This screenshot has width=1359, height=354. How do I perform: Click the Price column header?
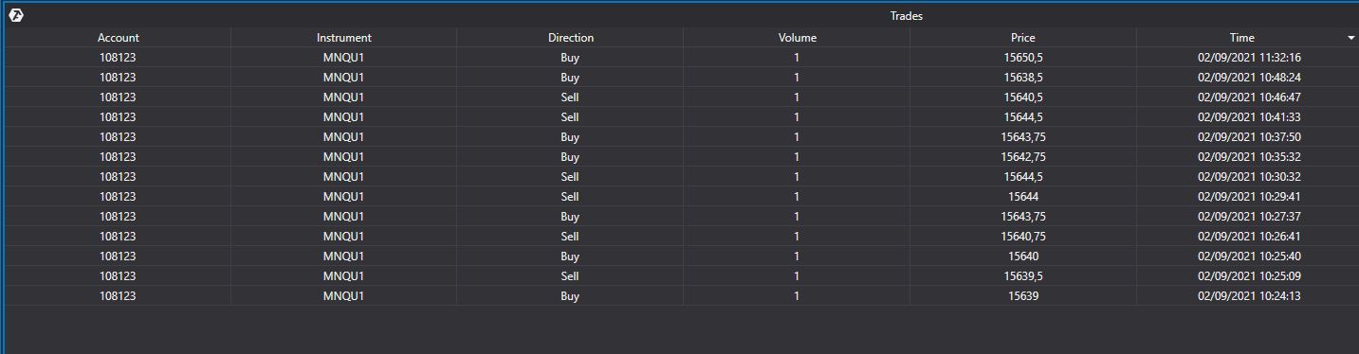[x=1022, y=38]
